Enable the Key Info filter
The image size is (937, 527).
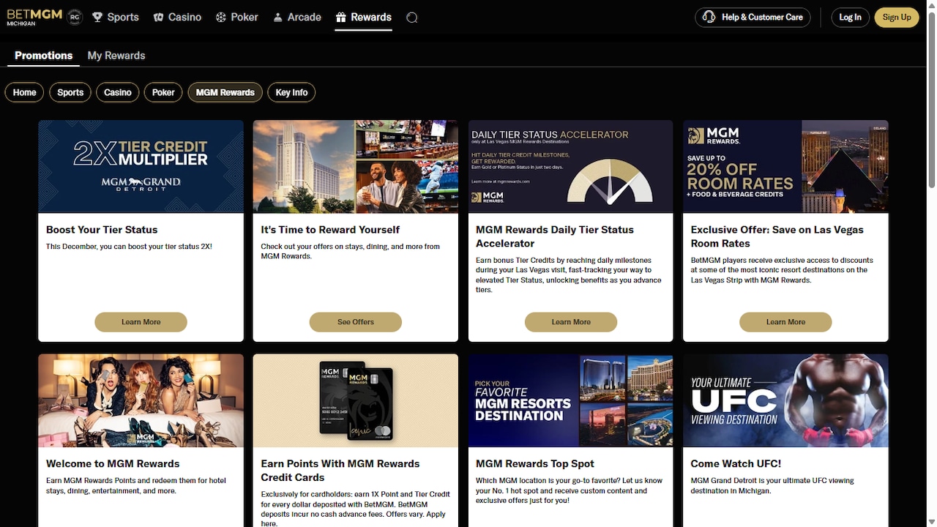click(291, 92)
